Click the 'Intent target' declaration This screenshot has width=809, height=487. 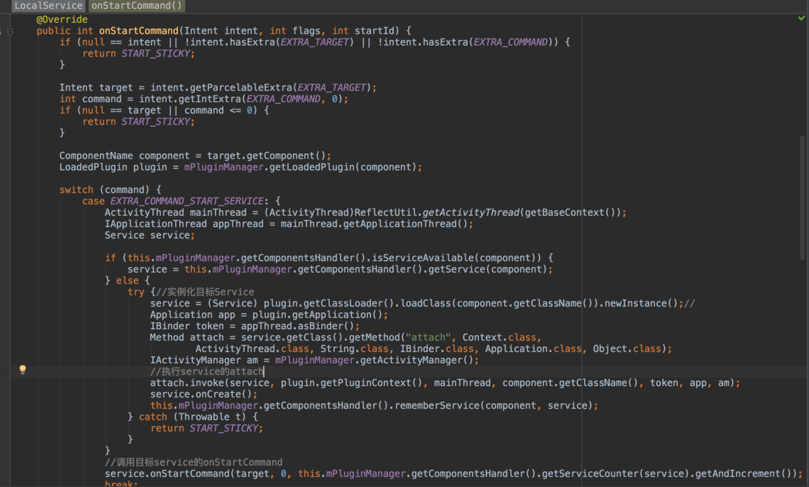(x=96, y=87)
